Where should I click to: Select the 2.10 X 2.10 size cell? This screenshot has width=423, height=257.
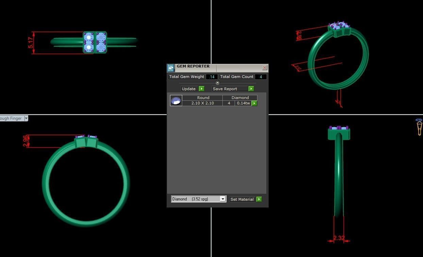click(202, 103)
